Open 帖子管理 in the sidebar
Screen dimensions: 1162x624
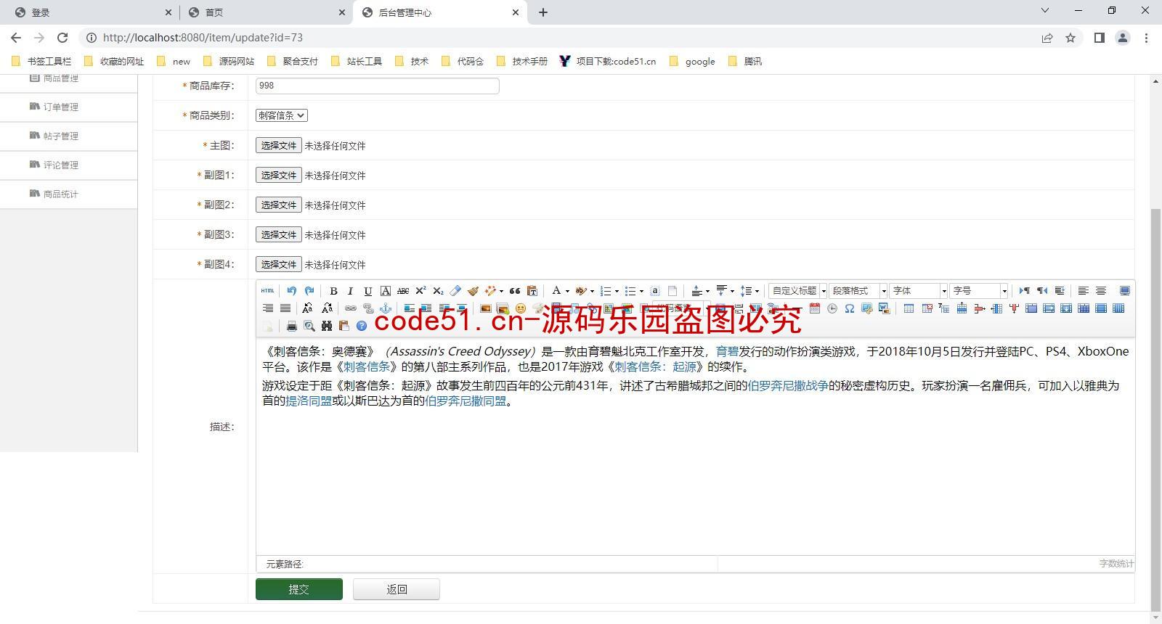60,136
